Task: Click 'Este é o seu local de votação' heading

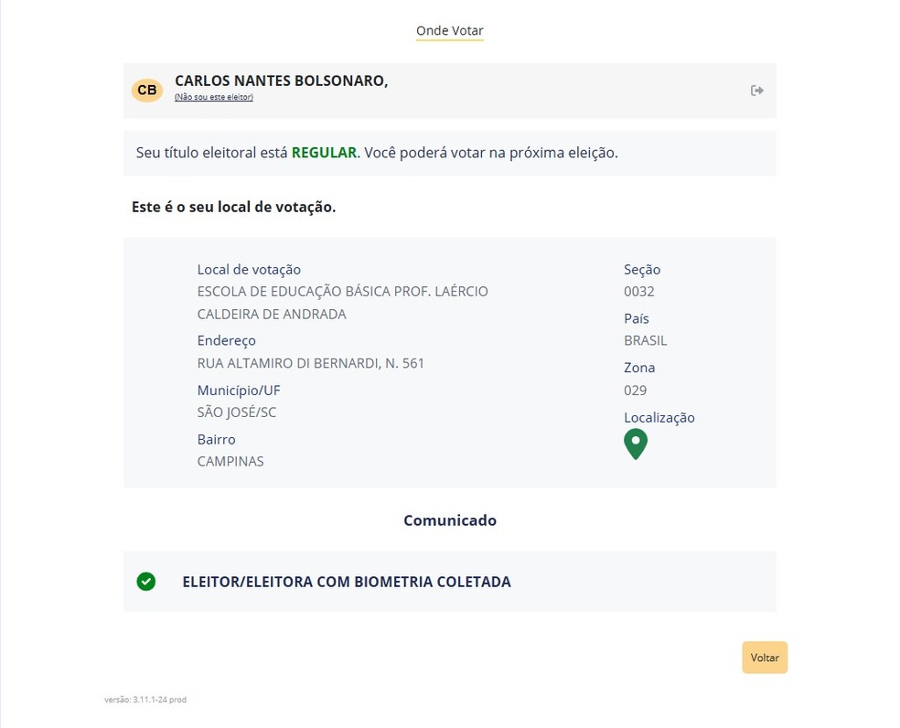Action: point(233,207)
